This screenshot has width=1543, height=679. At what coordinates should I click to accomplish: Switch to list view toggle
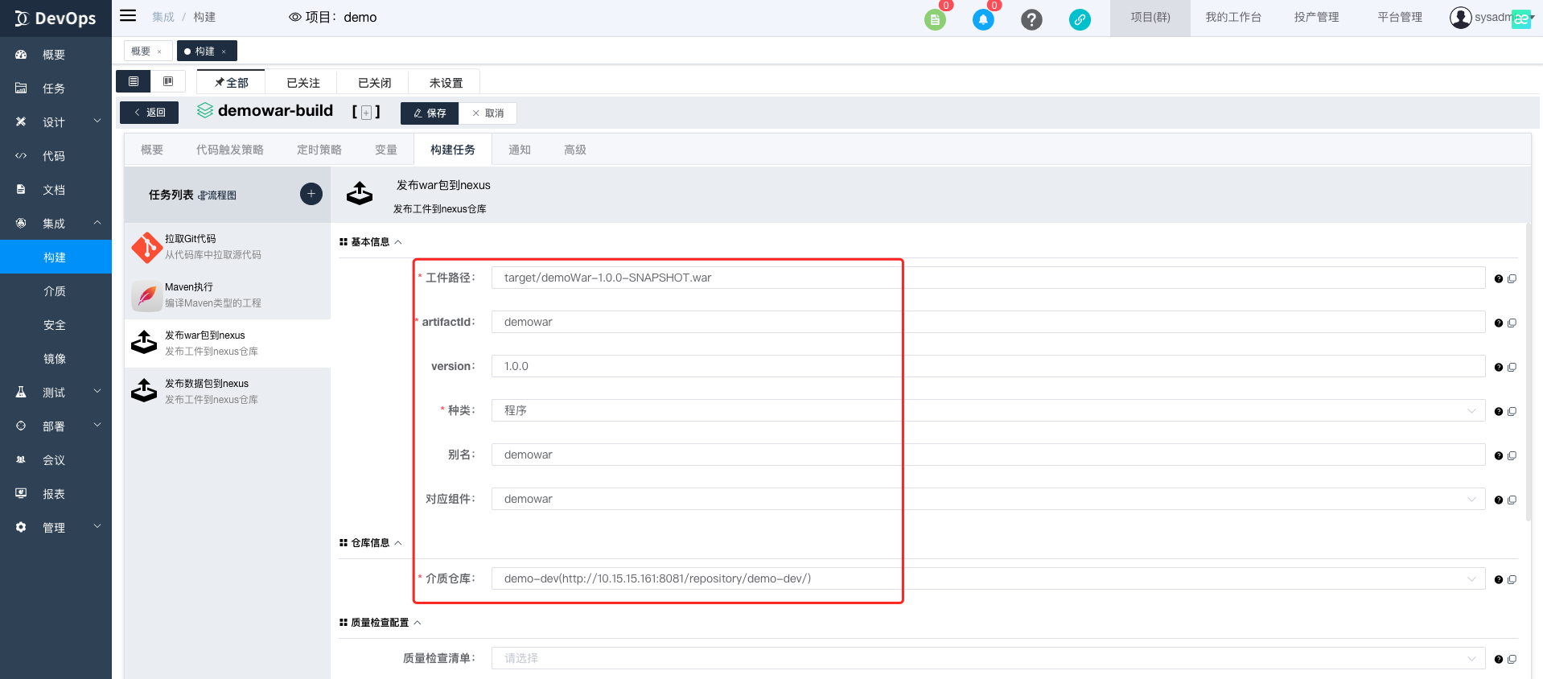point(134,81)
